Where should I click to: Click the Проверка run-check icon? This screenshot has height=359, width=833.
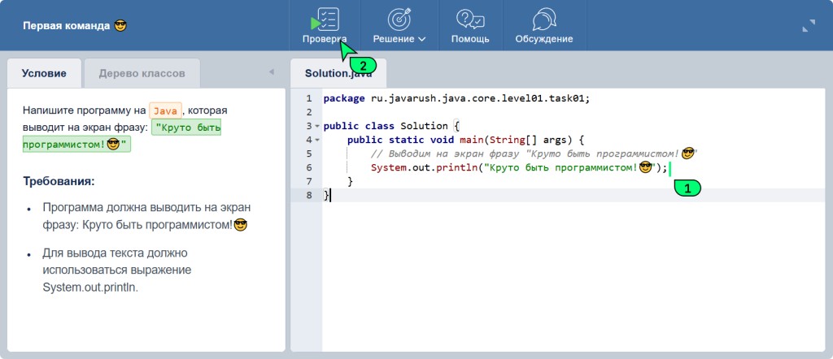pos(325,19)
